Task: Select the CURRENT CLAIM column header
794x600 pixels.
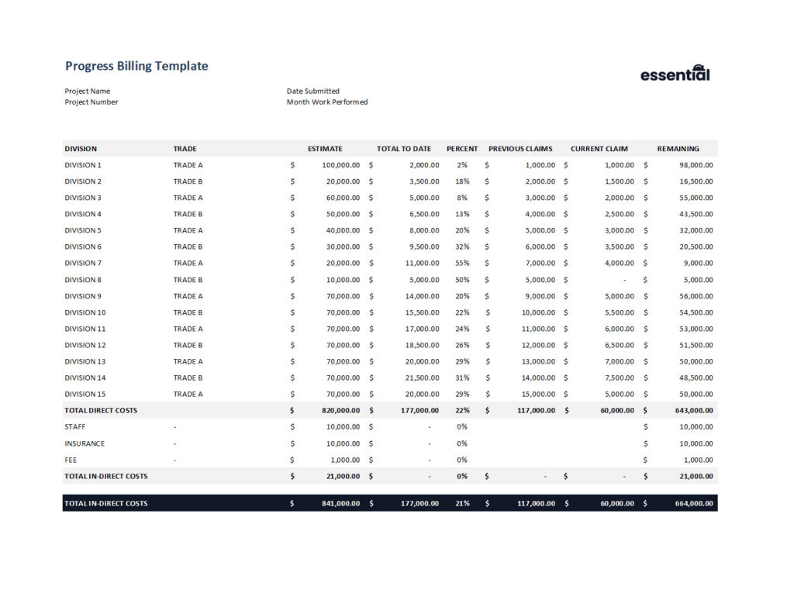Action: coord(599,148)
